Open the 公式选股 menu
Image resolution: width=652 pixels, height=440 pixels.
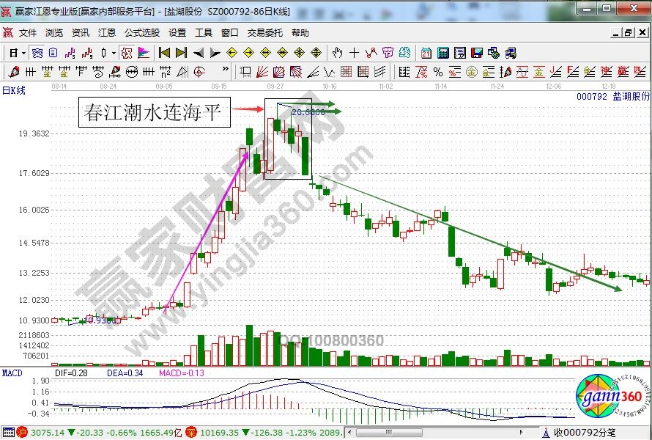(141, 33)
